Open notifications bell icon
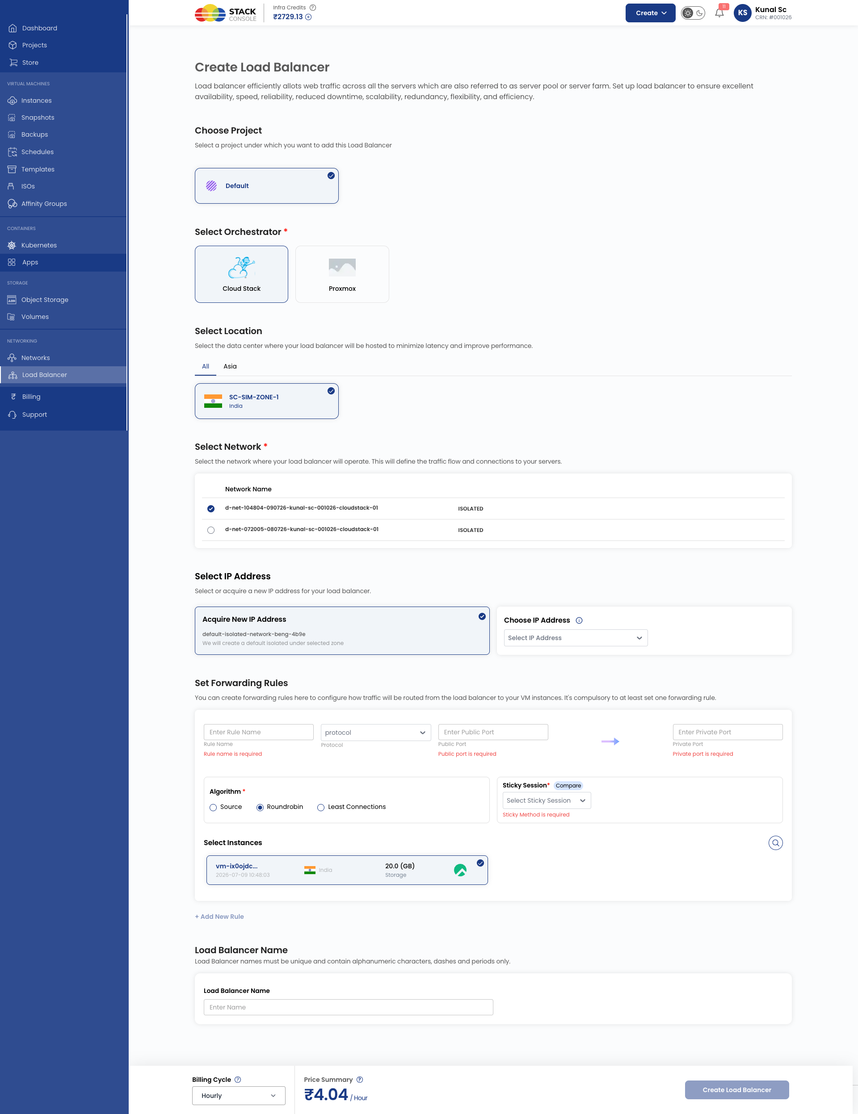858x1114 pixels. [719, 13]
